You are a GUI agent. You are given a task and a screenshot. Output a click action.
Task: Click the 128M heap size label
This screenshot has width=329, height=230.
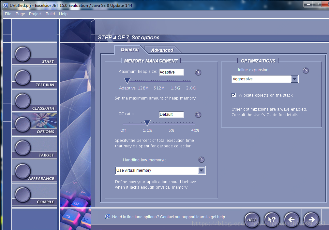click(x=143, y=88)
